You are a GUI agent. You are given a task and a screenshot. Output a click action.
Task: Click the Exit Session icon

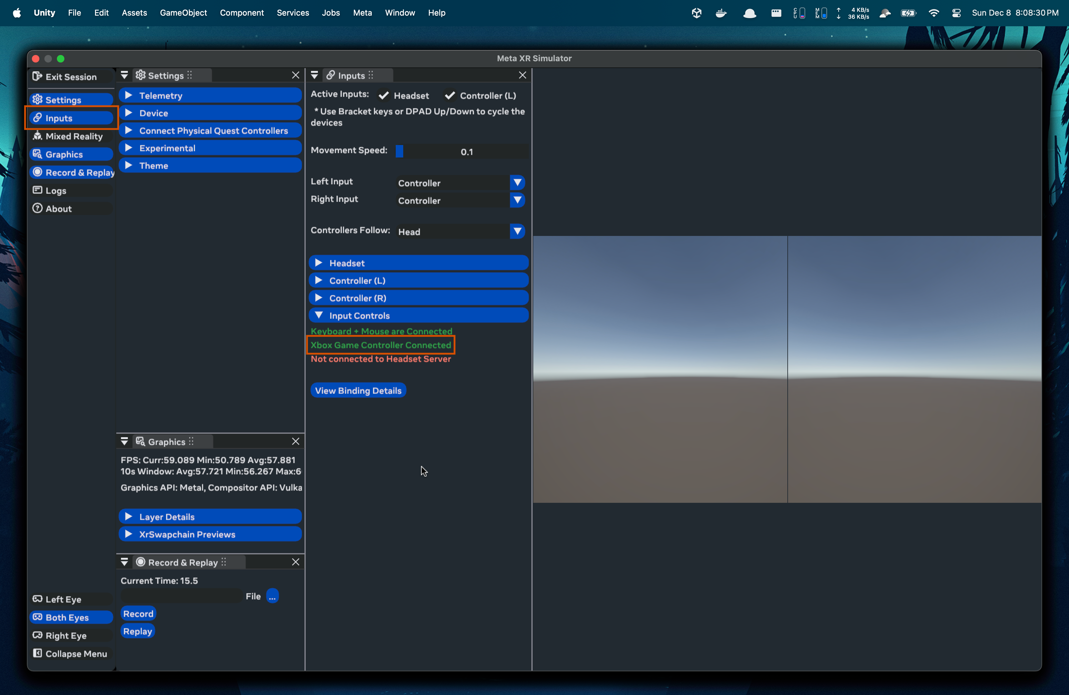coord(37,76)
